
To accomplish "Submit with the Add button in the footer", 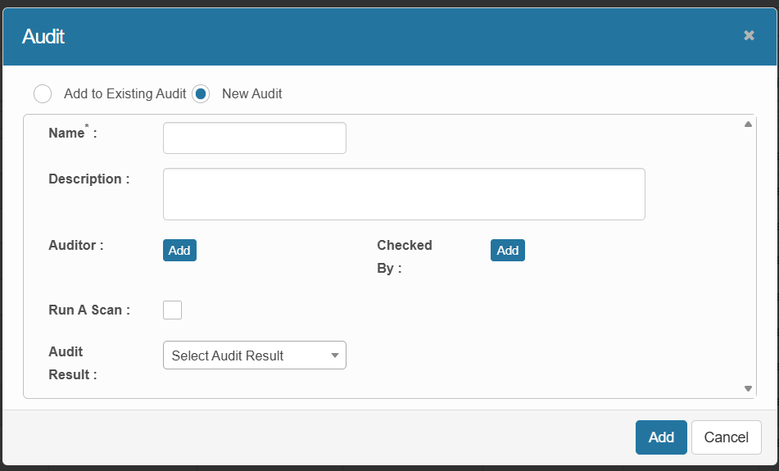I will [660, 437].
